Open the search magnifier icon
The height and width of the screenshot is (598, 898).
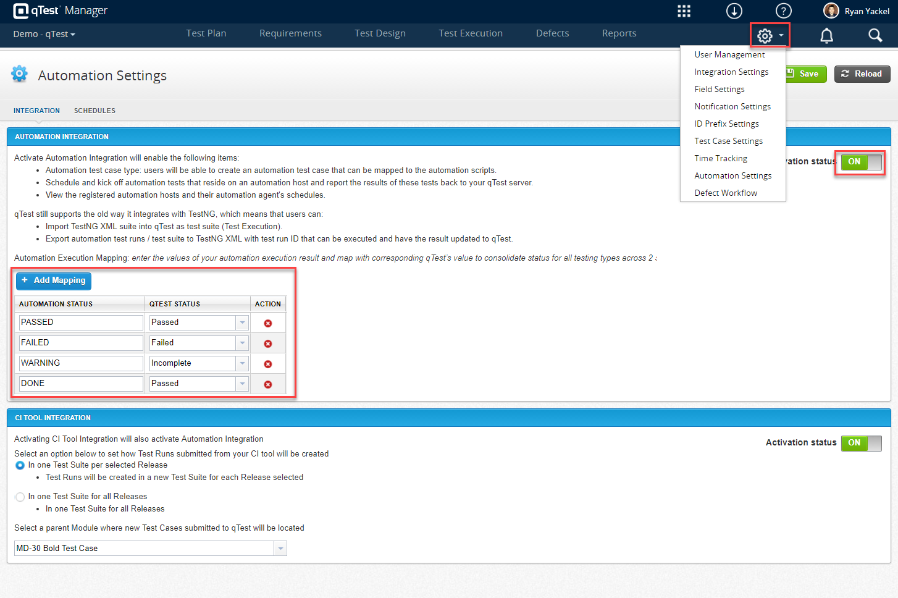click(875, 36)
